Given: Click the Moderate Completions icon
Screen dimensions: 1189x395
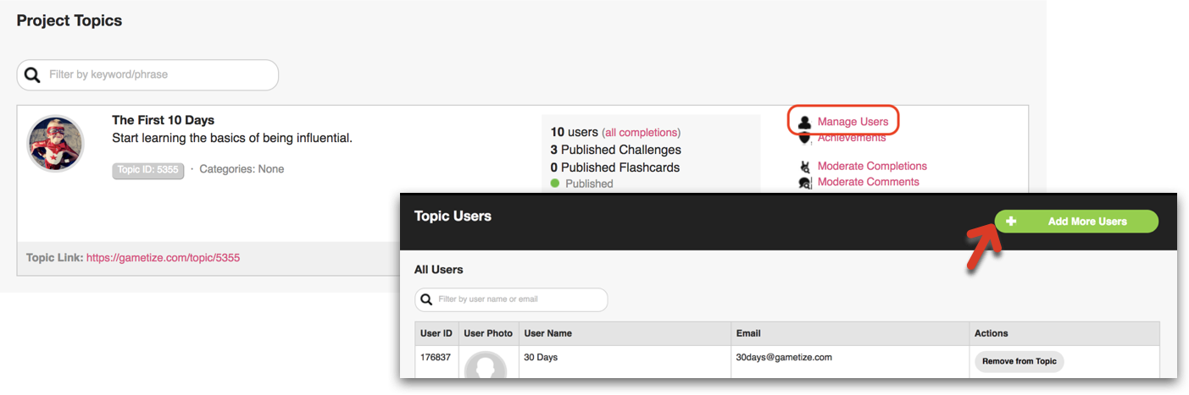Looking at the screenshot, I should tap(805, 167).
